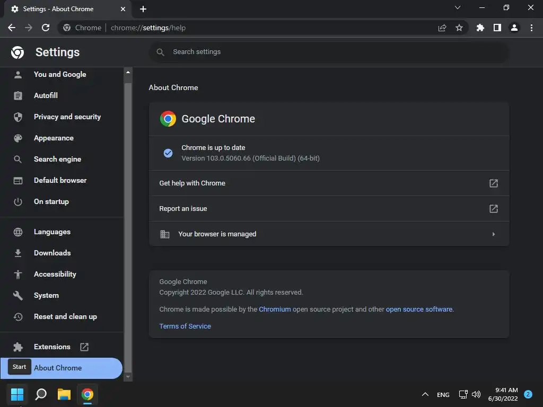Click the browser forward arrow
This screenshot has width=543, height=407.
29,28
